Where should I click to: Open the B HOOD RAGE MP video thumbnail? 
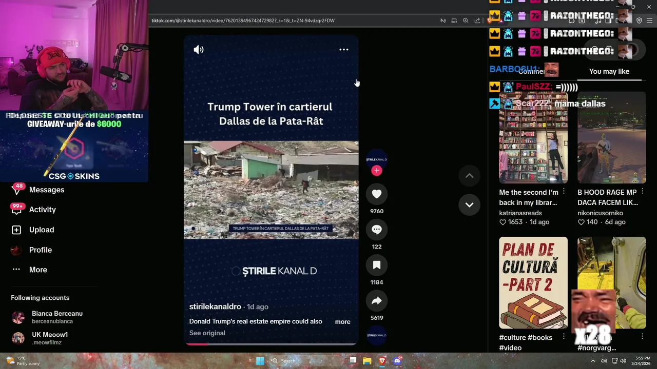pyautogui.click(x=612, y=137)
